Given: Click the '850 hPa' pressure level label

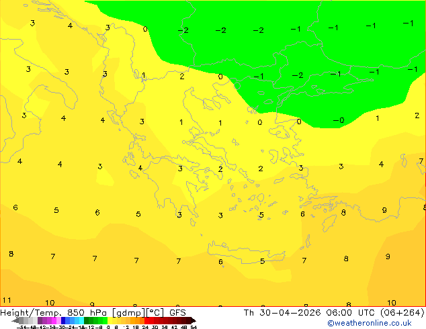Looking at the screenshot, I should (x=87, y=313).
